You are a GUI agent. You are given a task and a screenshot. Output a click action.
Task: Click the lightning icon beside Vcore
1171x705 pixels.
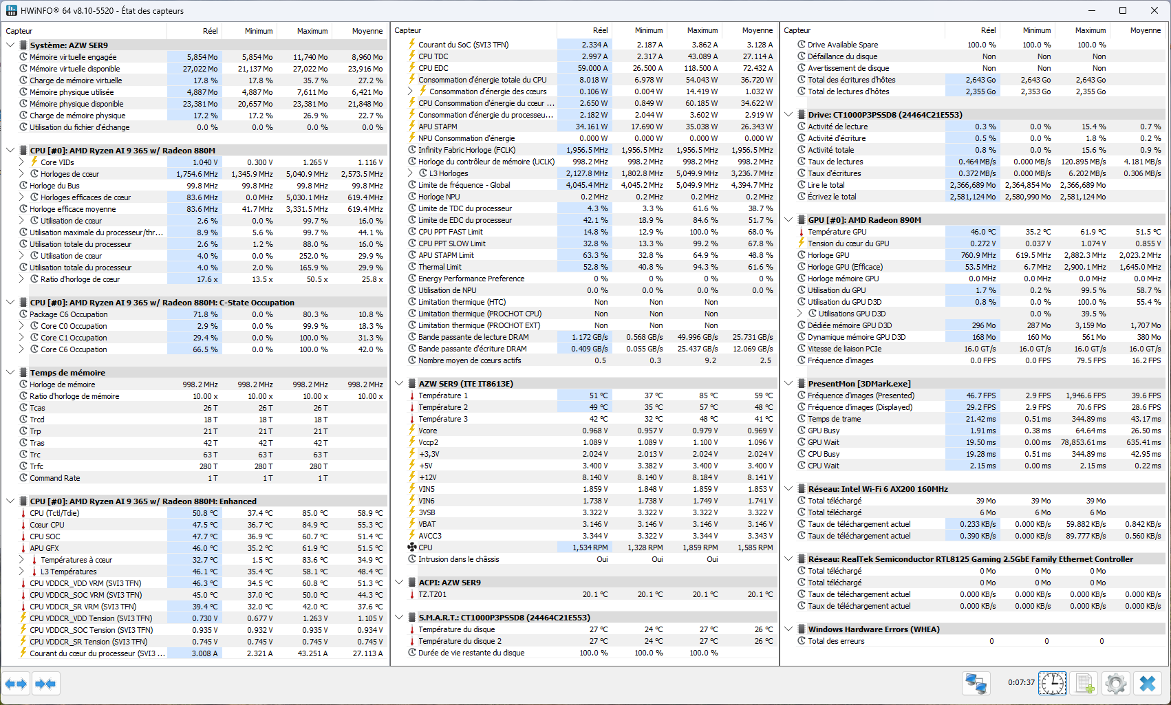point(412,431)
